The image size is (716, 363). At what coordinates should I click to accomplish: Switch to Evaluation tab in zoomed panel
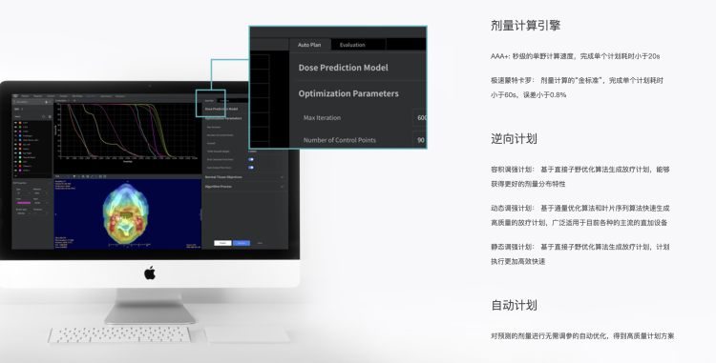pyautogui.click(x=352, y=45)
